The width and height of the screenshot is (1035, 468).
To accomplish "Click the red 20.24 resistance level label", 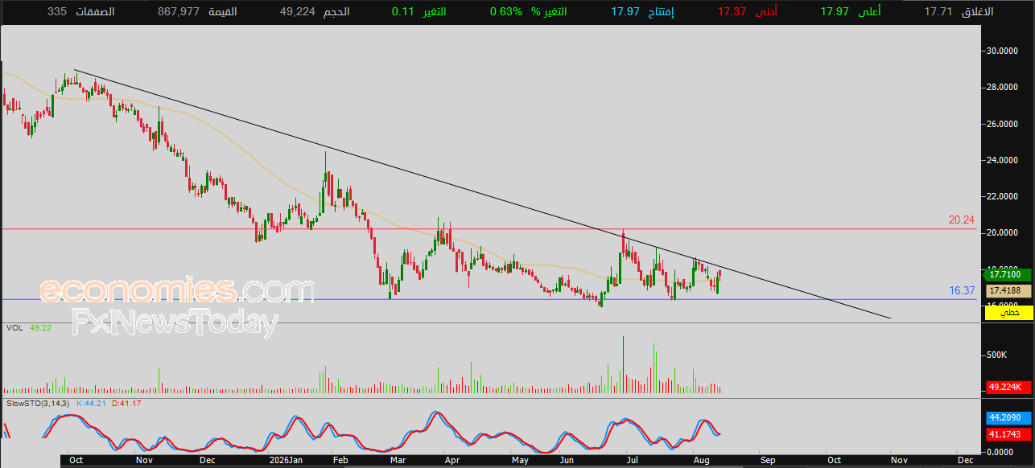I will (962, 220).
